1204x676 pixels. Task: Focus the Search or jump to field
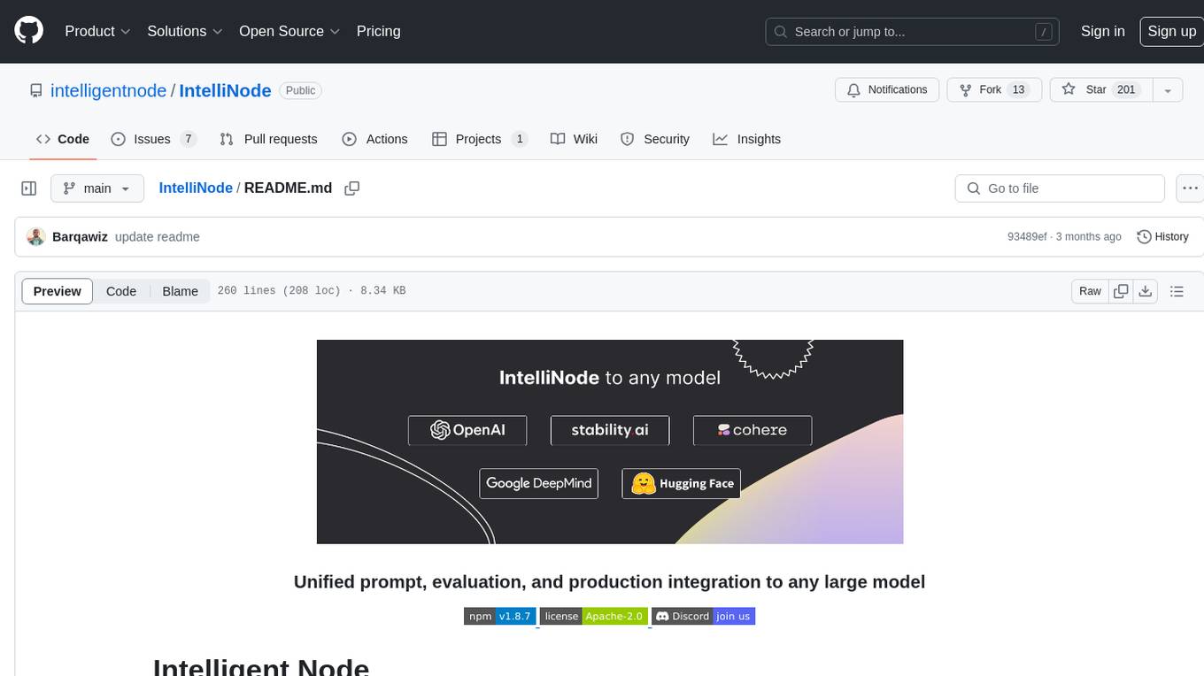(914, 32)
